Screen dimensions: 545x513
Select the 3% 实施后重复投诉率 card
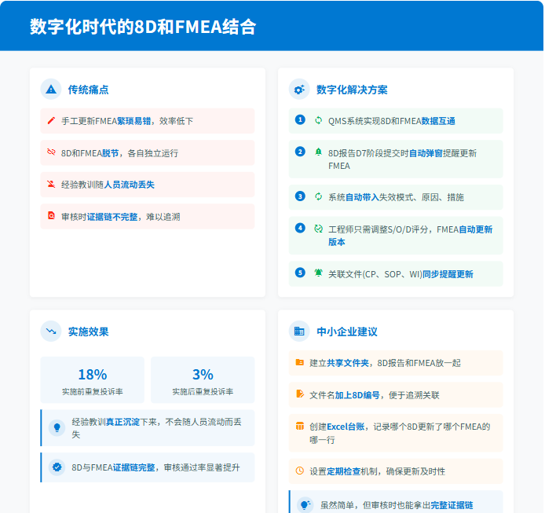(x=203, y=380)
